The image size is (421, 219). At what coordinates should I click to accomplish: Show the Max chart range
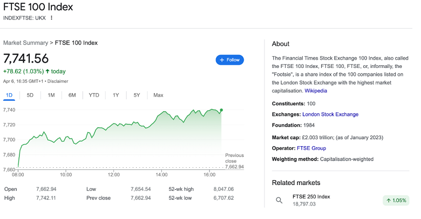click(x=158, y=95)
